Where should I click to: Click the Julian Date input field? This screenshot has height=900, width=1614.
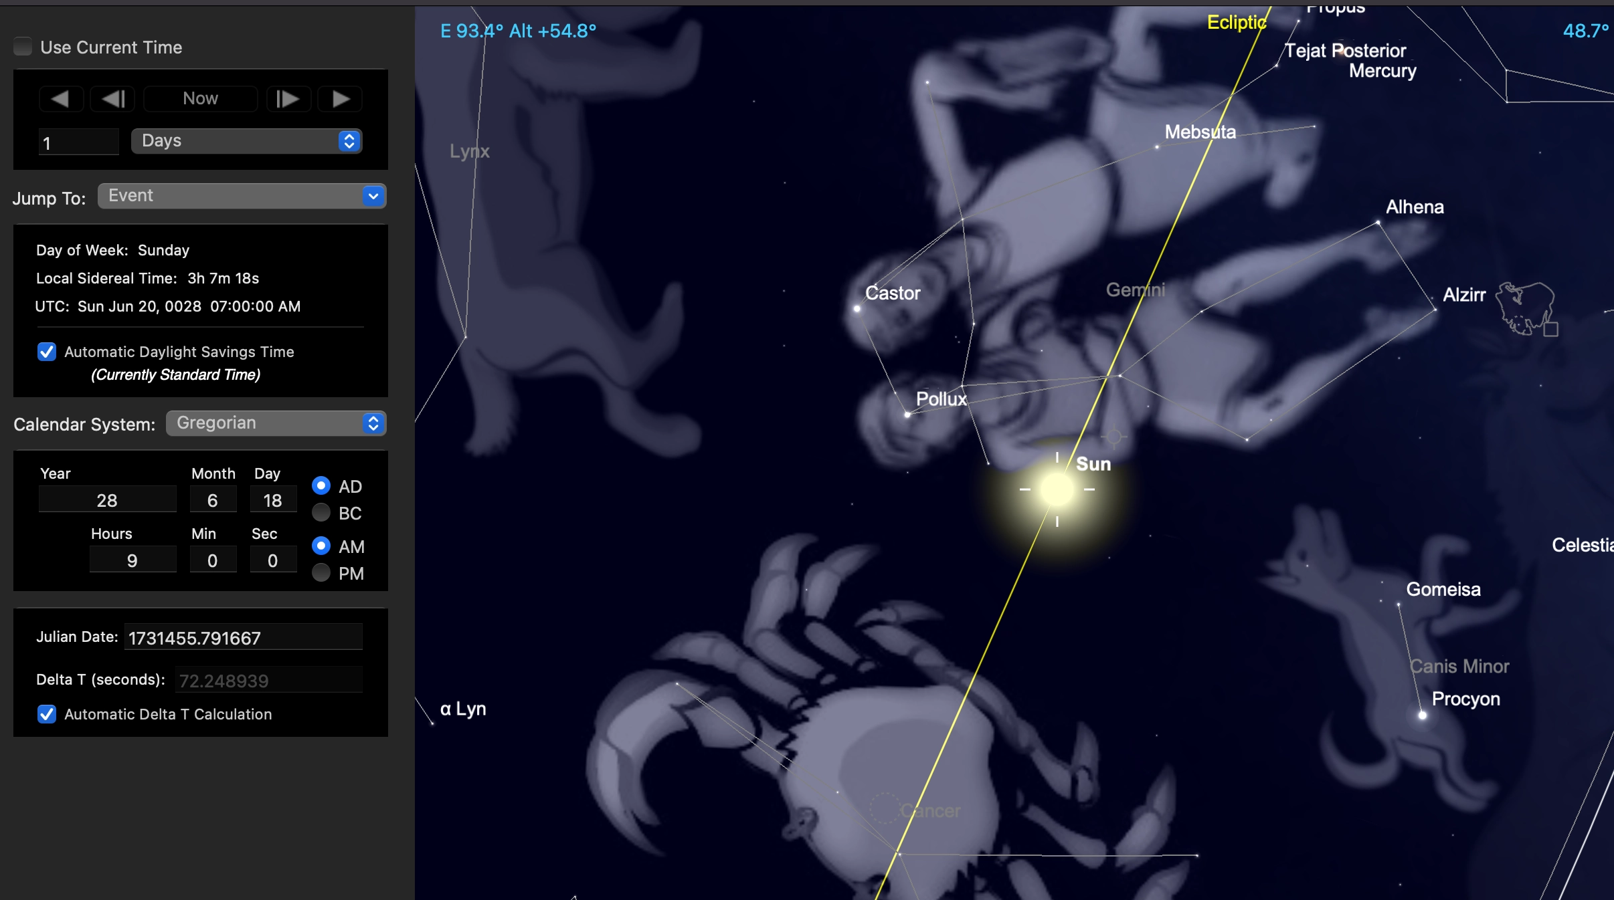pos(244,638)
